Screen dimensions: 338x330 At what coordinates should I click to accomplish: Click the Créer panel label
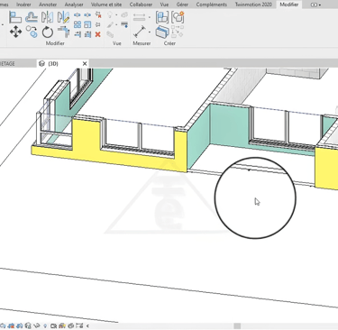coord(169,43)
